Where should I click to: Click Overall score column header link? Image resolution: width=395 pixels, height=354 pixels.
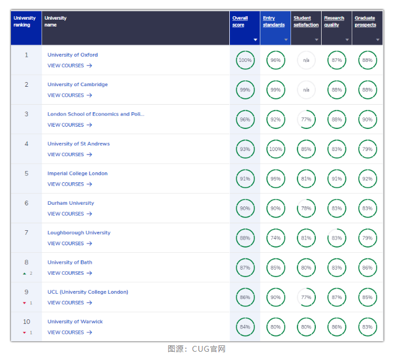(x=240, y=21)
